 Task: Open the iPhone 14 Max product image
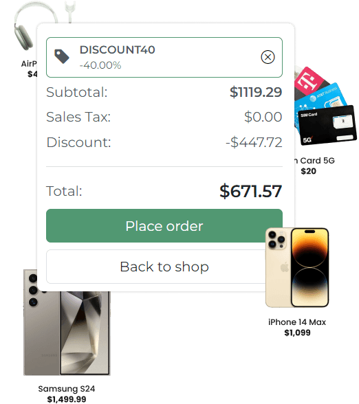(x=297, y=268)
